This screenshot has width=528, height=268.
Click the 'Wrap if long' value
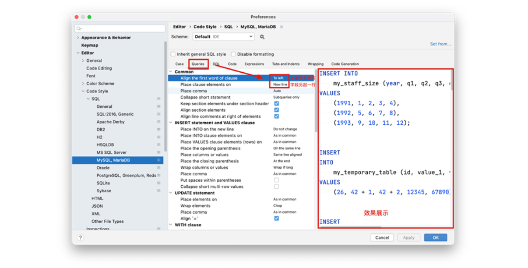(283, 167)
